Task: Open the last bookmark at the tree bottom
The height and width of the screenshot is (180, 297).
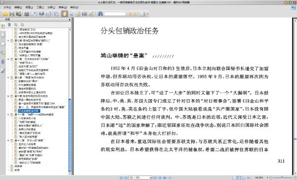Action: tap(17, 170)
